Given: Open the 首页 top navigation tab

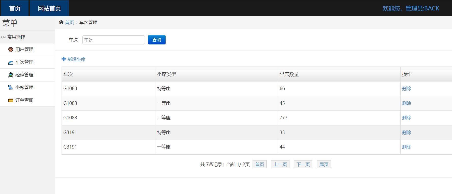Looking at the screenshot, I should [x=15, y=8].
